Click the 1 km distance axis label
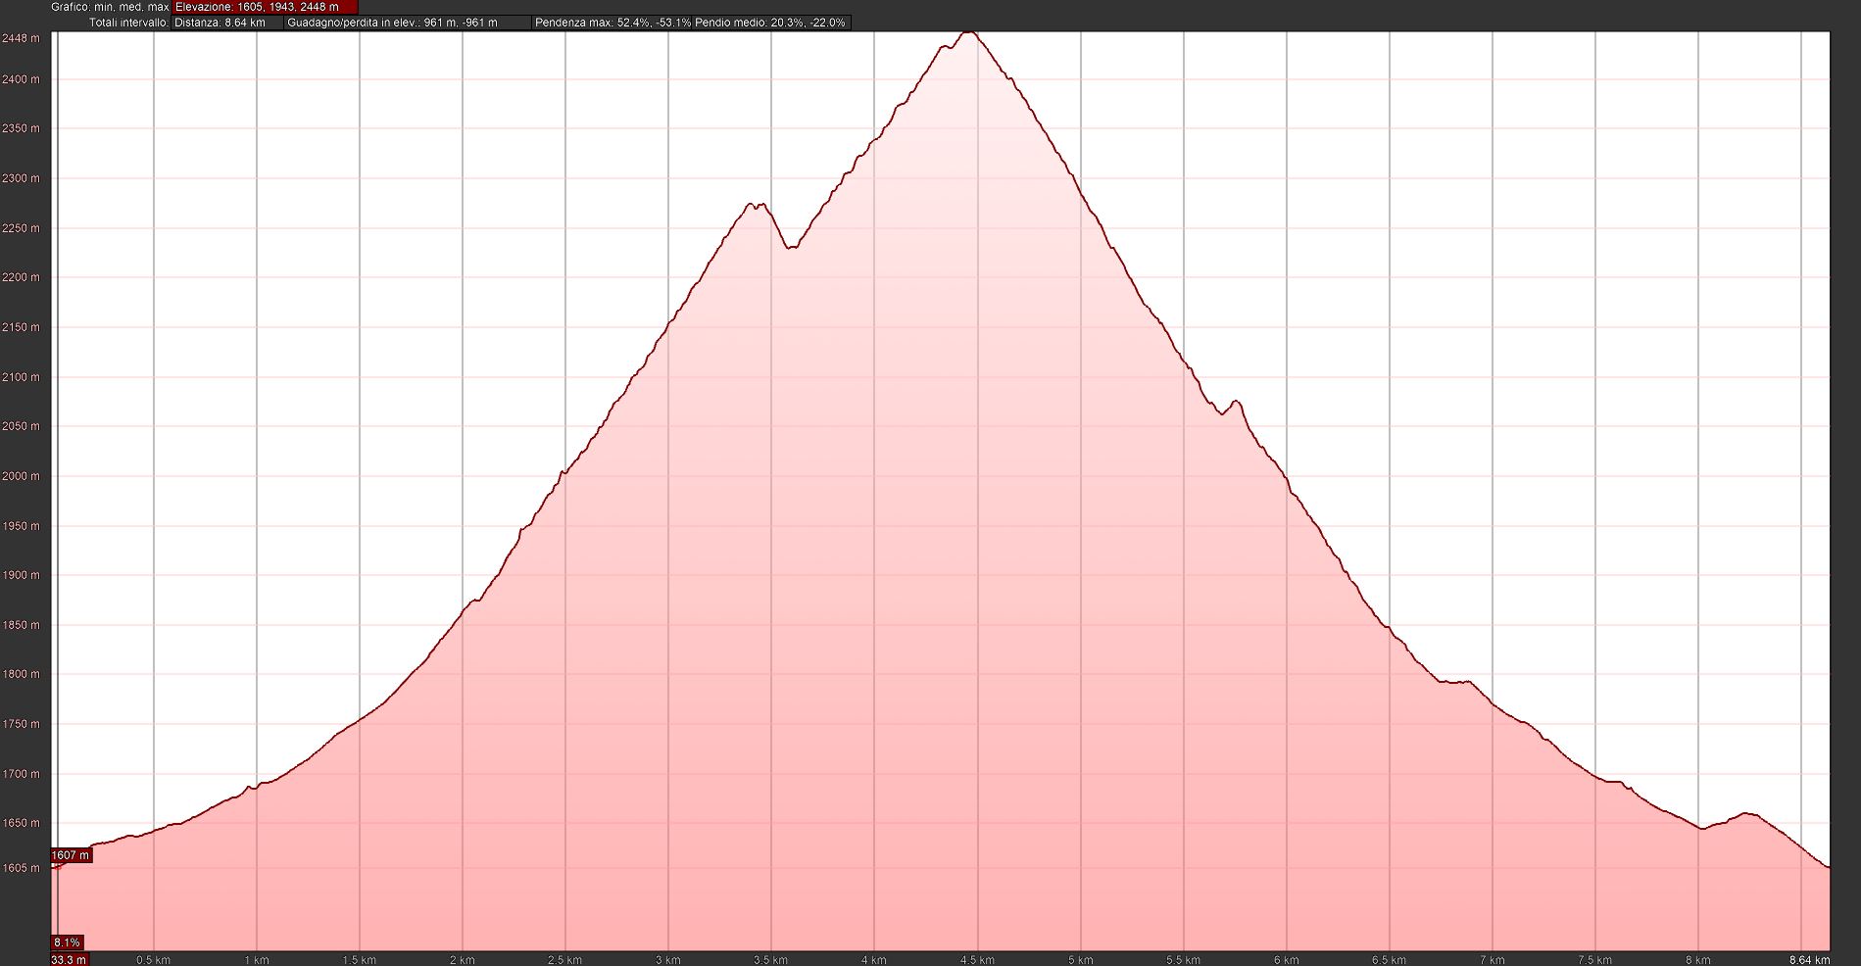1861x966 pixels. (x=257, y=959)
